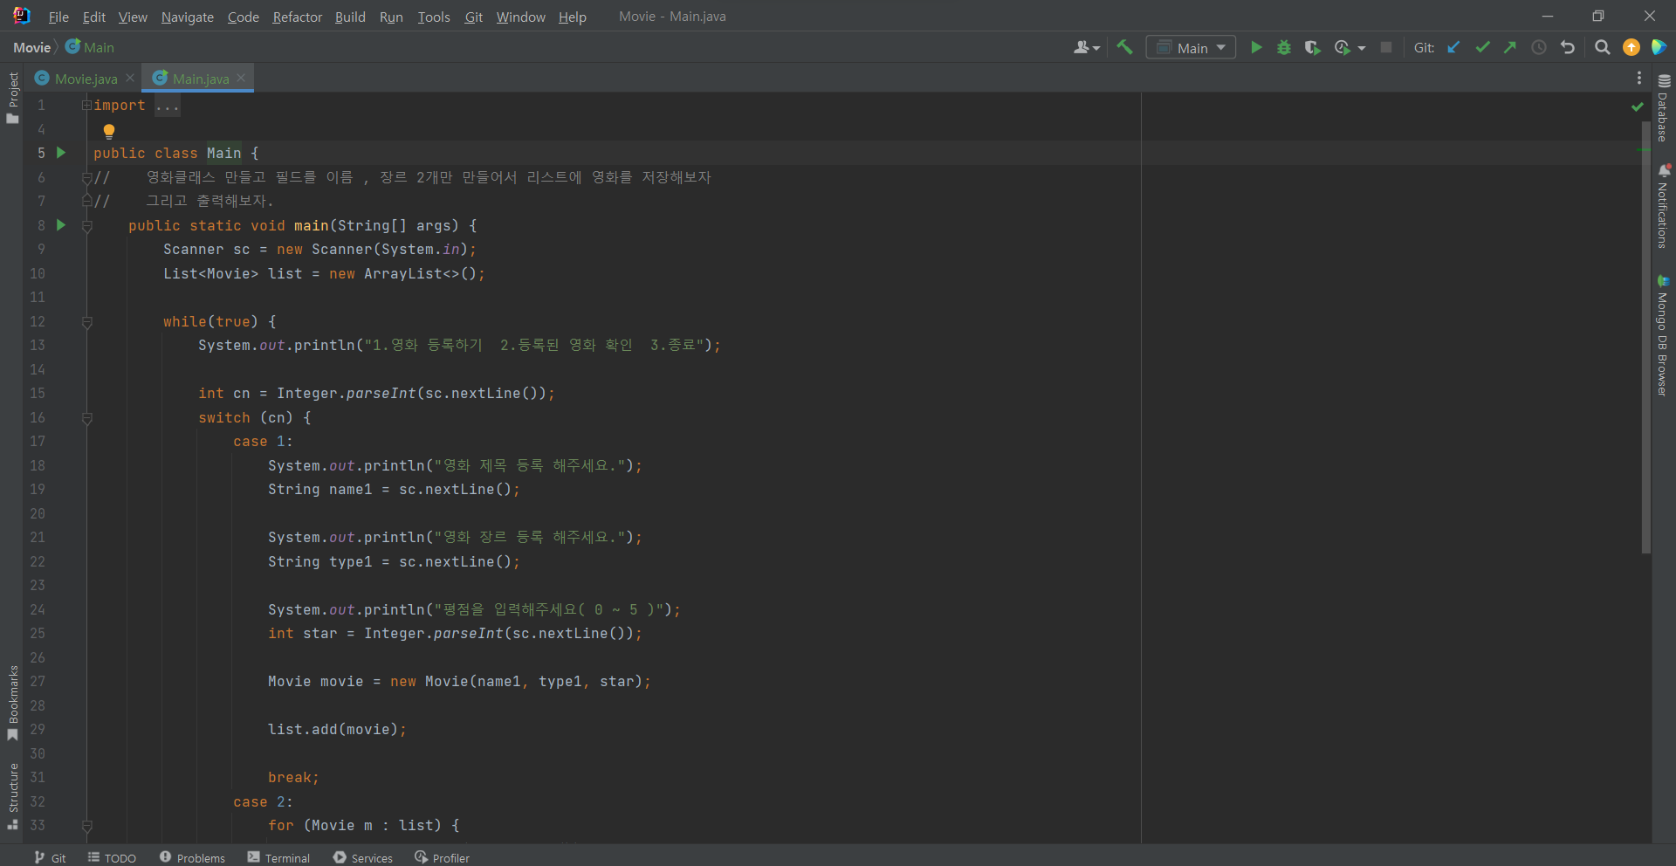1676x866 pixels.
Task: Open editor tabs options three-dot menu
Action: point(1639,78)
